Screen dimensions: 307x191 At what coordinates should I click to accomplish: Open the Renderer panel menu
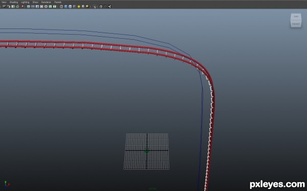coord(46,2)
